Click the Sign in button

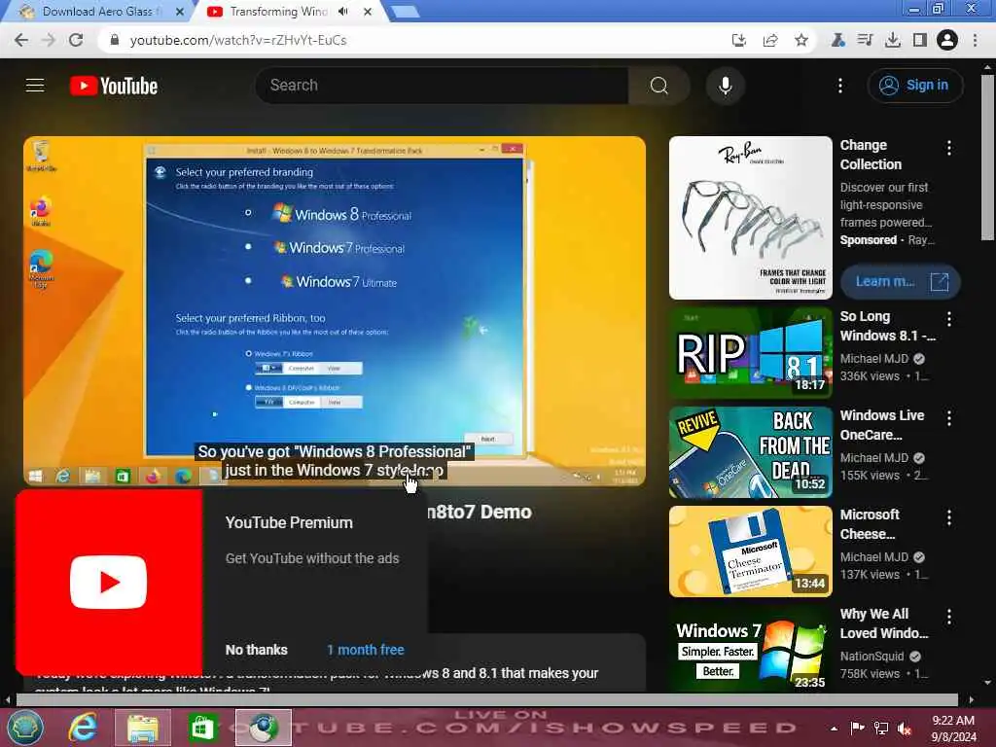click(x=914, y=86)
